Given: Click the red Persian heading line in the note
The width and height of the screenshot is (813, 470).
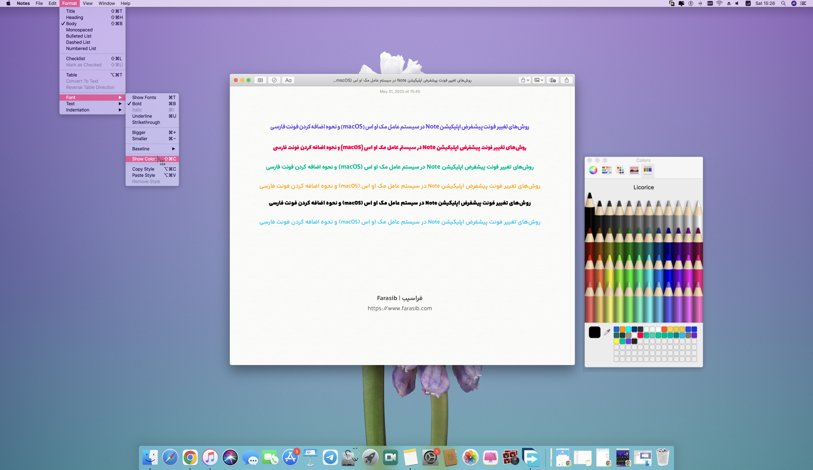Looking at the screenshot, I should point(400,147).
